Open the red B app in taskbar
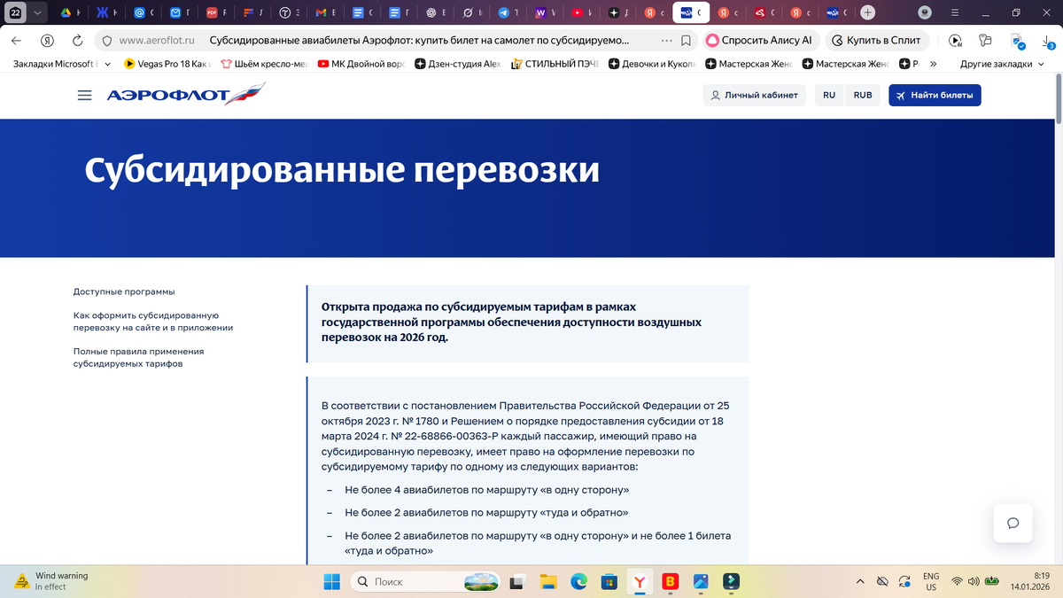This screenshot has height=598, width=1063. [x=671, y=582]
